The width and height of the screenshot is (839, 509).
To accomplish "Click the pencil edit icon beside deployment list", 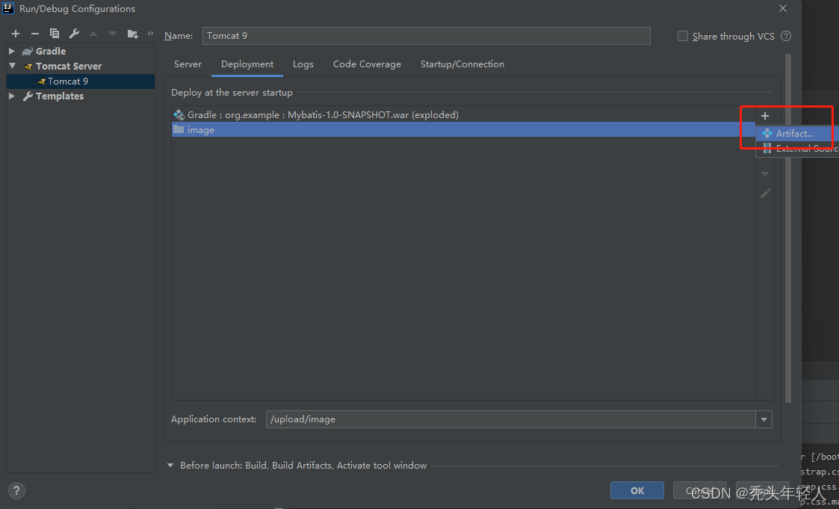I will click(765, 194).
